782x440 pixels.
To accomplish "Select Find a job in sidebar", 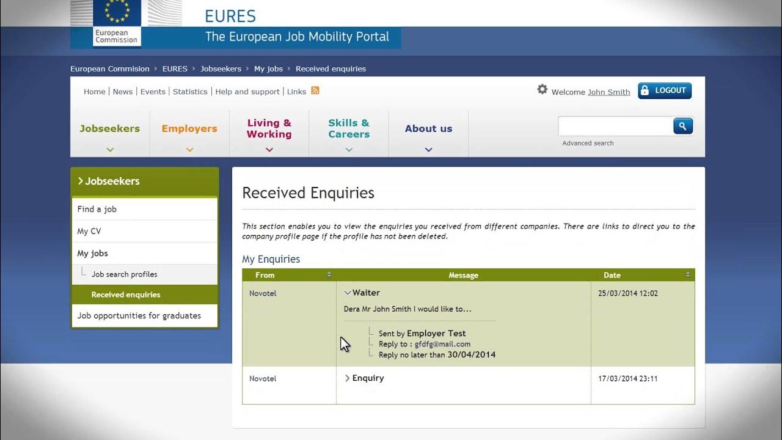I will tap(97, 209).
